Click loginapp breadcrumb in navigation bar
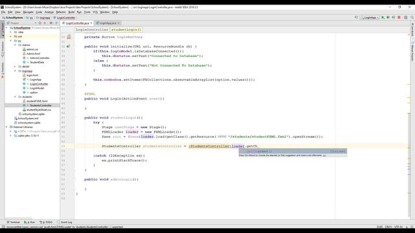 tap(43, 17)
